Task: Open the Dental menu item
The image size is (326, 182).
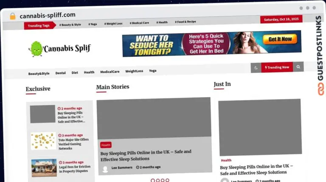Action: (x=61, y=73)
